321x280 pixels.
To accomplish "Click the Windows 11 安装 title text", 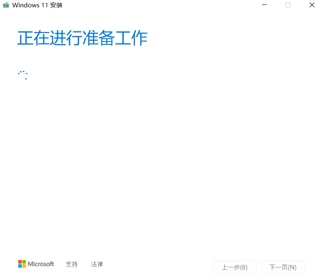I will point(37,5).
